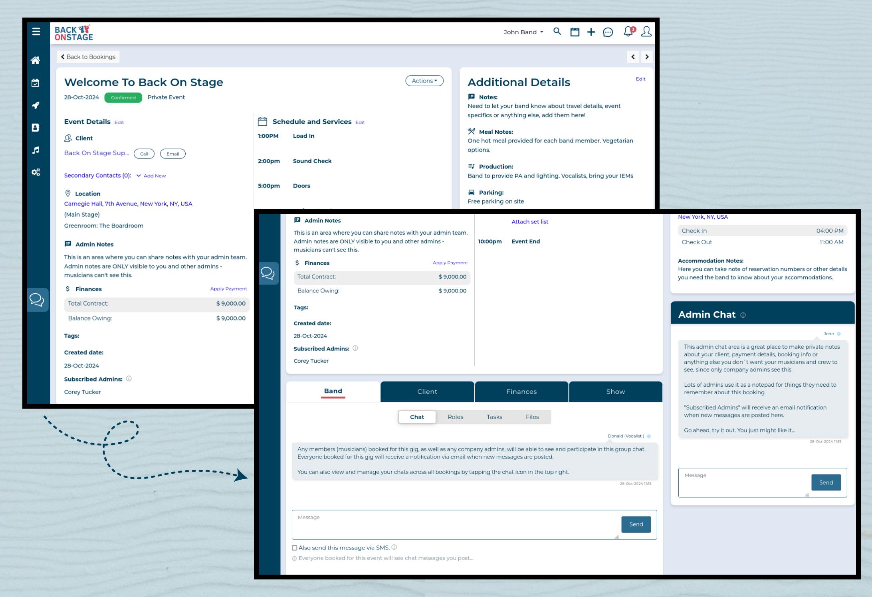This screenshot has height=597, width=872.
Task: Click the 2:00pm Sound Check row
Action: pyautogui.click(x=295, y=161)
